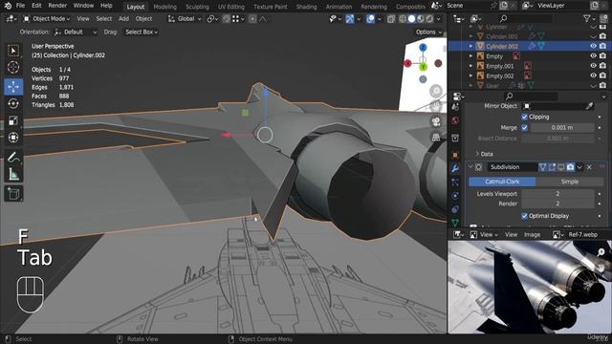Activate the Rotate tool
The image size is (612, 344).
13,104
